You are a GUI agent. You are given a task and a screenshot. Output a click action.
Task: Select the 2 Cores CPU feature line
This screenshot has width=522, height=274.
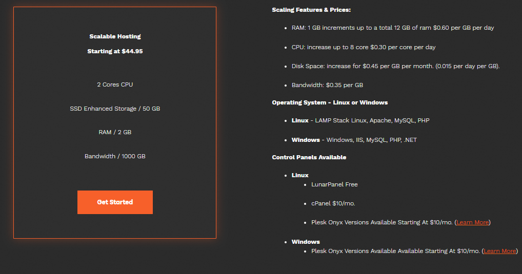tap(115, 85)
